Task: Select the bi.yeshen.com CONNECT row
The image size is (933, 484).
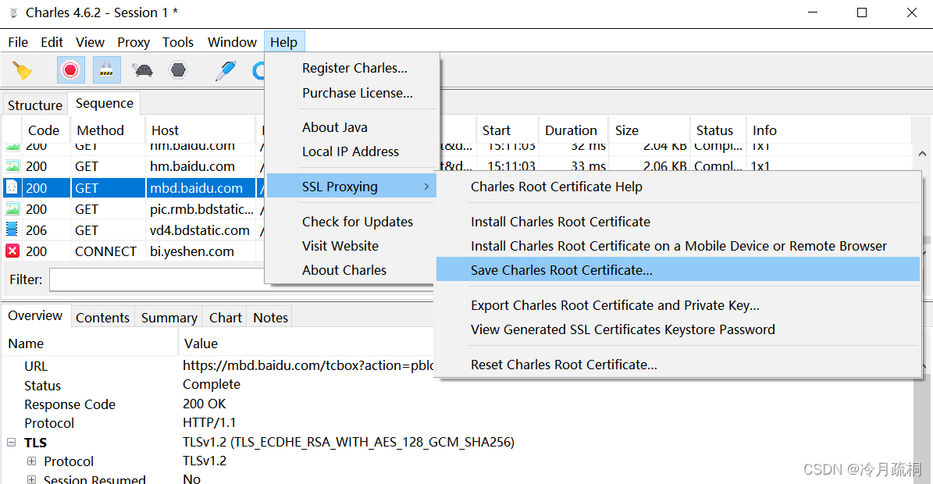Action: pos(132,251)
